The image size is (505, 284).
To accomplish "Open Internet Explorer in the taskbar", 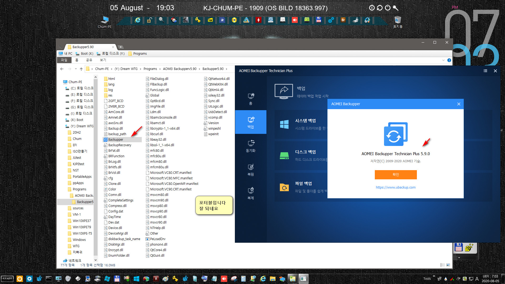I will click(x=263, y=278).
